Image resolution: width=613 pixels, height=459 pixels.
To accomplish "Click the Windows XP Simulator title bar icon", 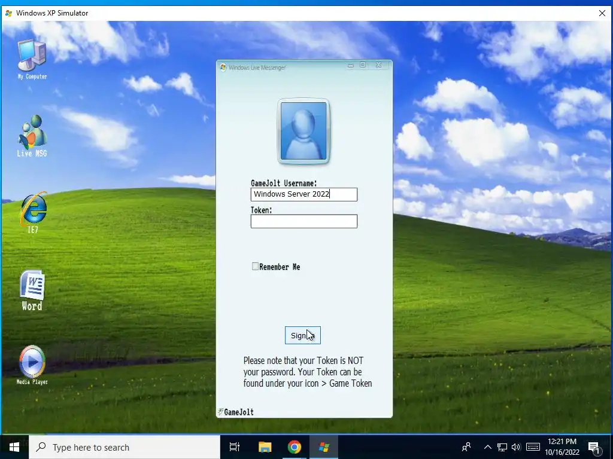I will pyautogui.click(x=8, y=13).
